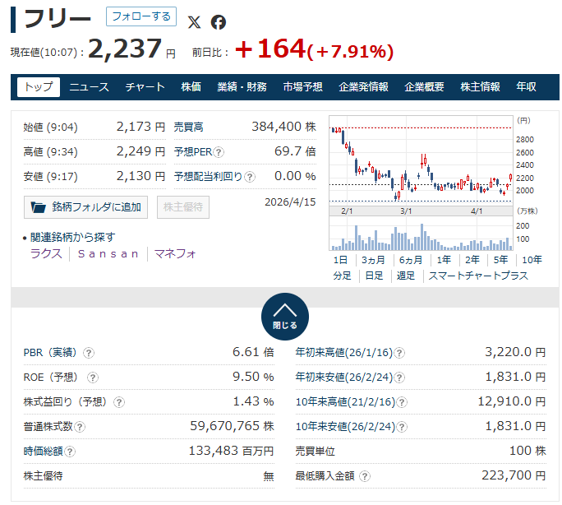Click 普通株式数 value 59,670,765 株
562x505 pixels.
coord(232,426)
